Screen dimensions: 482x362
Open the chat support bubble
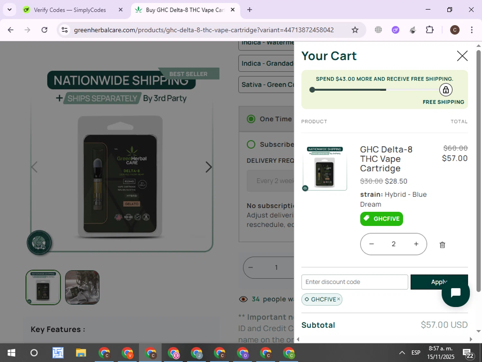tap(456, 293)
